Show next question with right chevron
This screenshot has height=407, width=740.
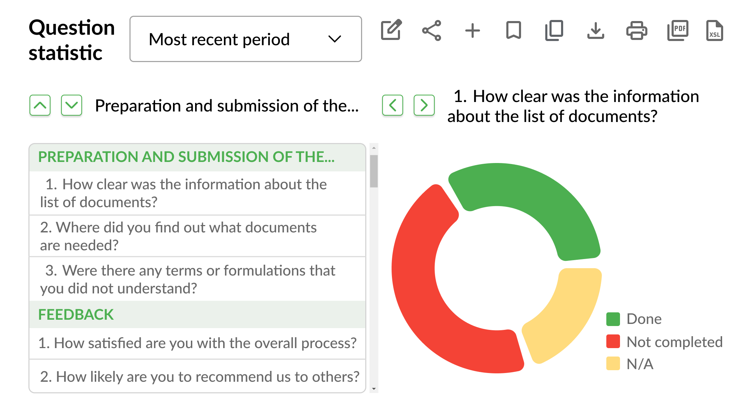(x=424, y=105)
